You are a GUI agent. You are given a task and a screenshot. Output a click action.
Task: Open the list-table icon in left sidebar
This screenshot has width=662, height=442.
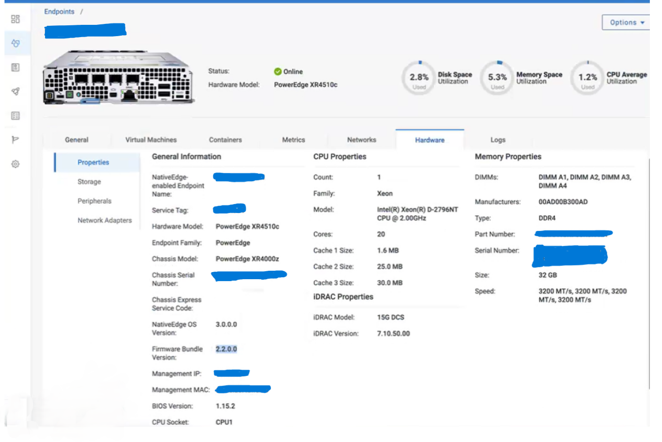pyautogui.click(x=15, y=116)
